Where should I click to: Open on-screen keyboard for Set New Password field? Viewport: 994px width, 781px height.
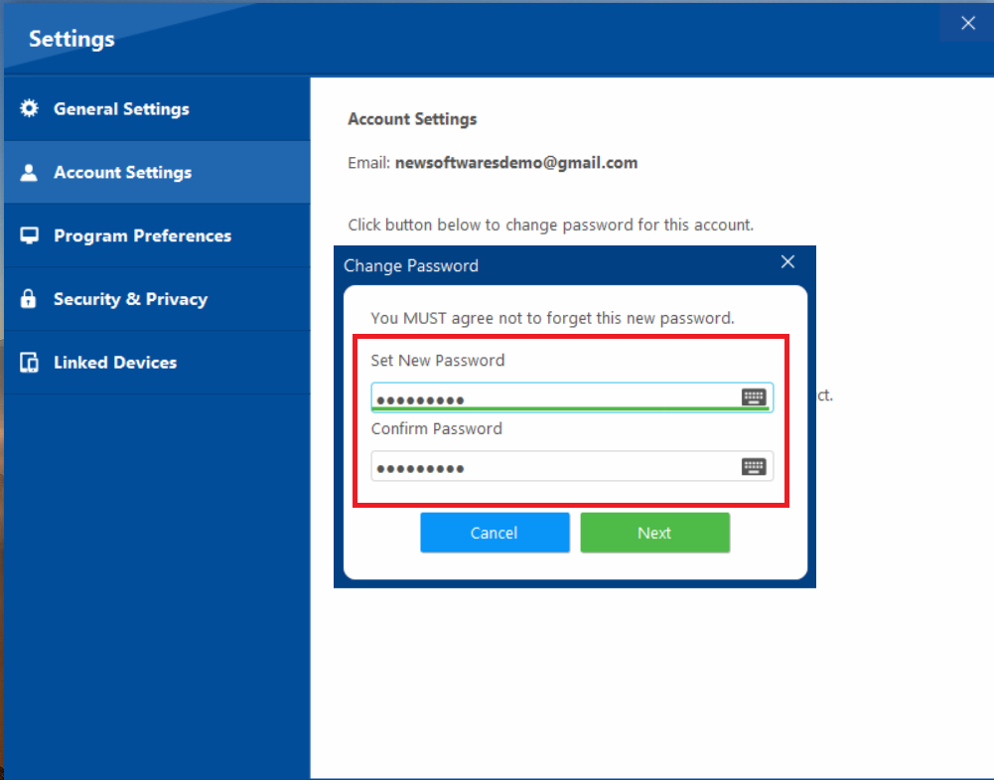[x=756, y=395]
